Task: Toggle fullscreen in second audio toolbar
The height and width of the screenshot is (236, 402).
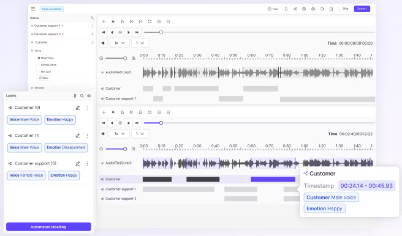Action: coord(150,112)
